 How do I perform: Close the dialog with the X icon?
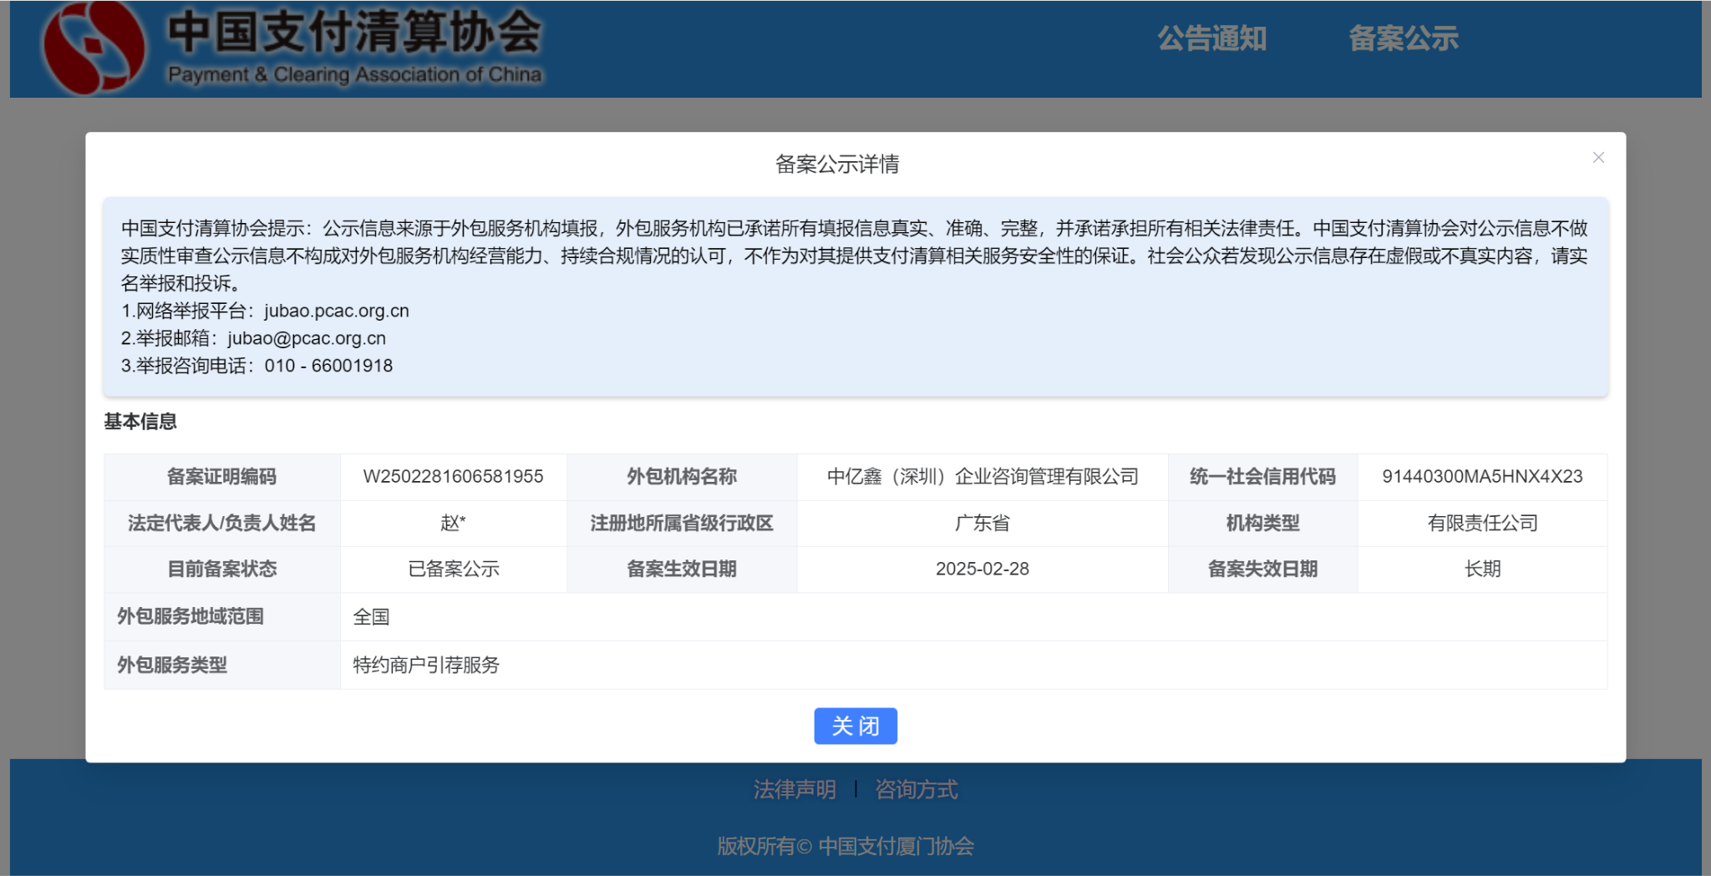1598,158
